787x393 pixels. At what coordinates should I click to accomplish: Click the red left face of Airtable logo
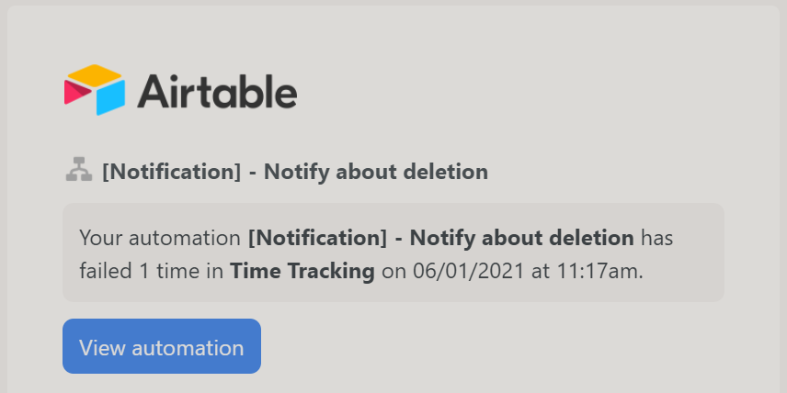[x=77, y=92]
